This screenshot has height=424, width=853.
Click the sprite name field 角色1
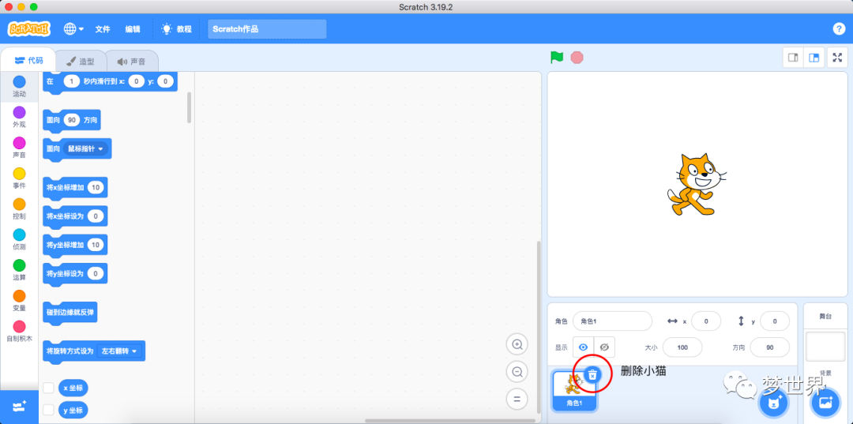pyautogui.click(x=612, y=321)
